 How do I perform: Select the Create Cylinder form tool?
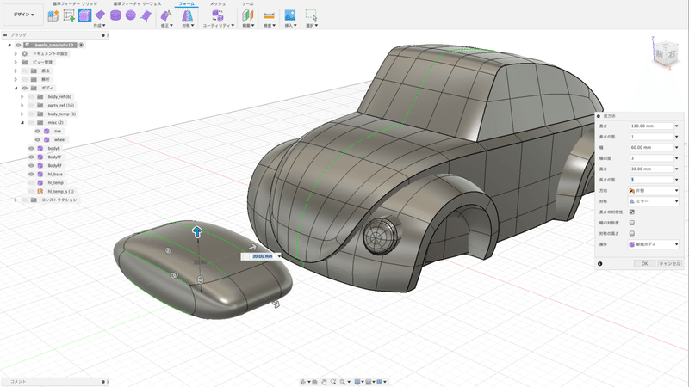[x=116, y=15]
